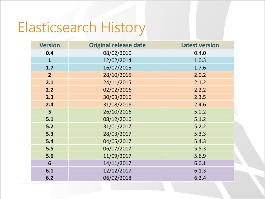Click the version cell '5.3'
The height and width of the screenshot is (199, 265).
tap(50, 134)
